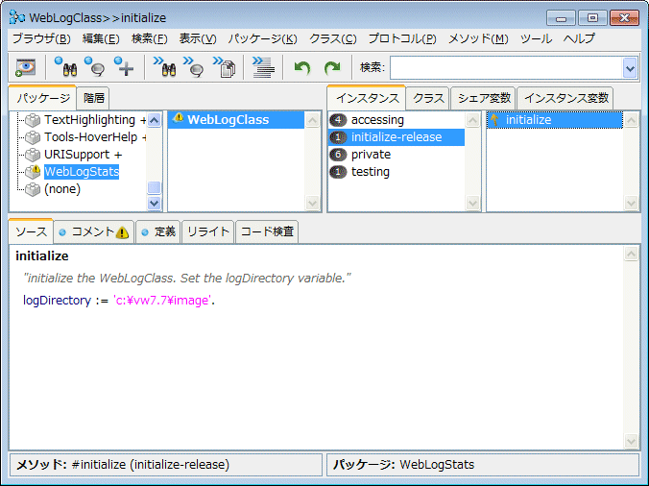Type in the 検索 search field

(505, 67)
